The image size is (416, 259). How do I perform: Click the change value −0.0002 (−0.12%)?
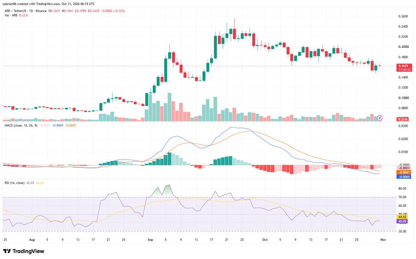[113, 11]
